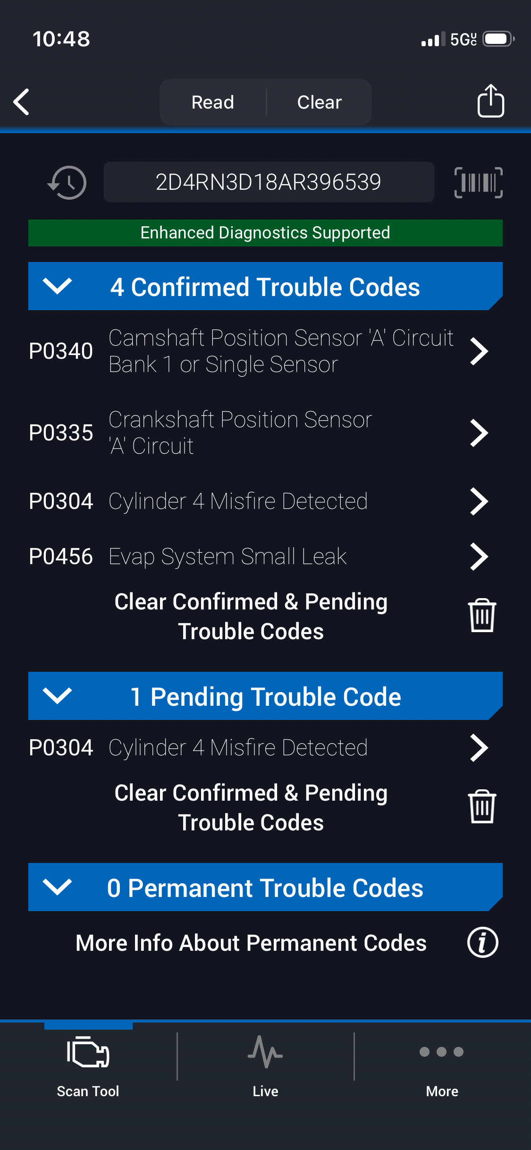Open P0335 Crankshaft Position Sensor details

(x=258, y=433)
